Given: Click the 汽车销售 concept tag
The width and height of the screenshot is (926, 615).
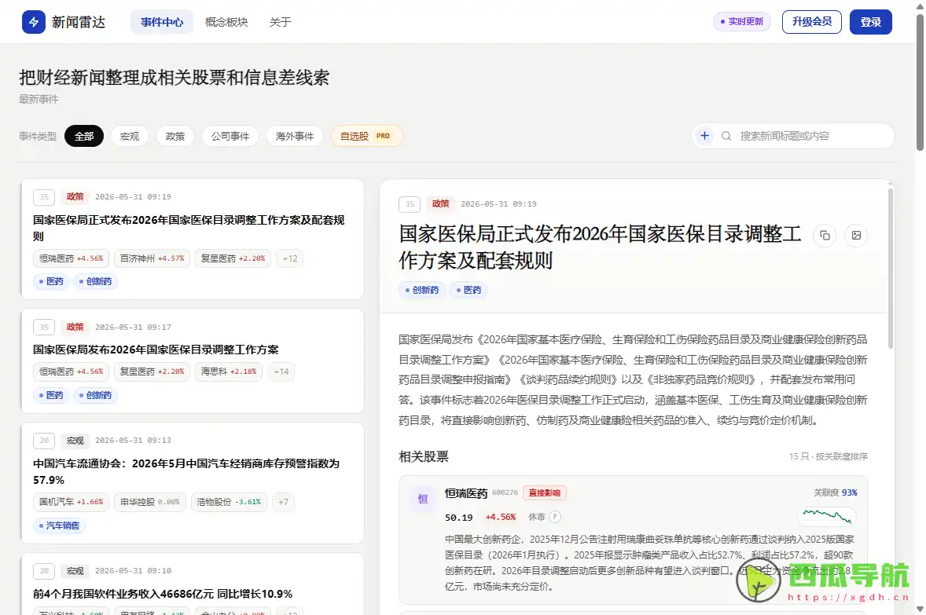Looking at the screenshot, I should click(x=59, y=525).
